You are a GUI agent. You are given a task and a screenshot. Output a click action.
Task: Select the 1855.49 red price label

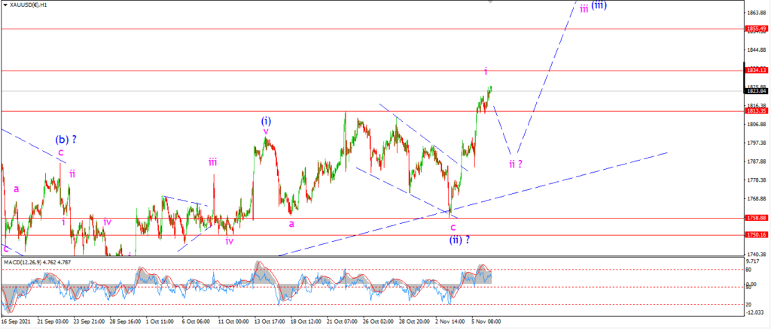(756, 29)
